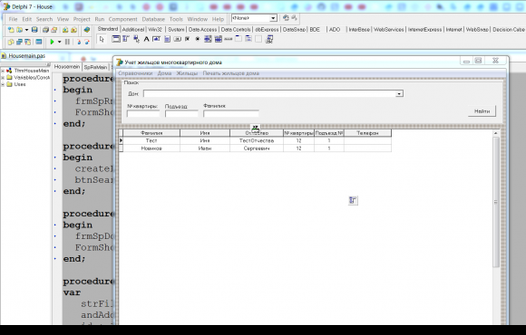
Task: Open the Справочники form menu
Action: click(135, 73)
